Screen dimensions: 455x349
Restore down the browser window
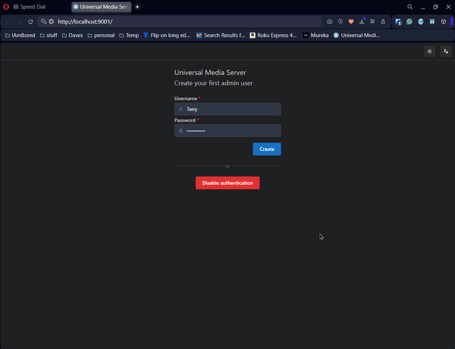(436, 7)
